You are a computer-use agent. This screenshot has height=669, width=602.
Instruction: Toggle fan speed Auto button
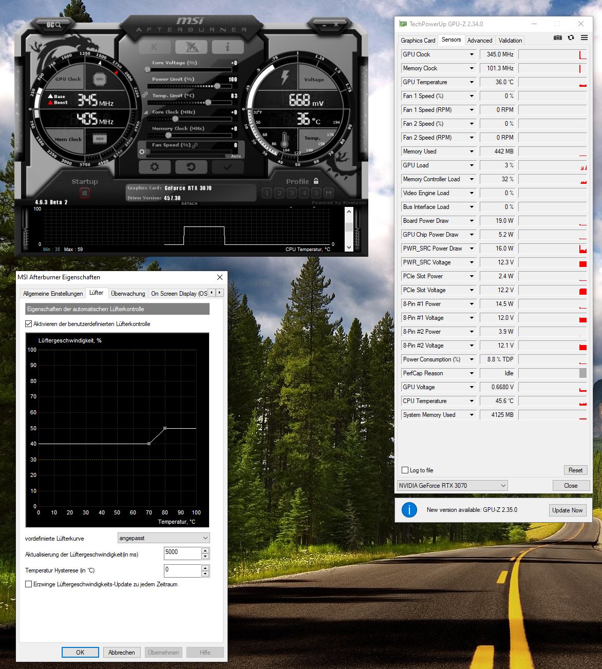pos(236,156)
